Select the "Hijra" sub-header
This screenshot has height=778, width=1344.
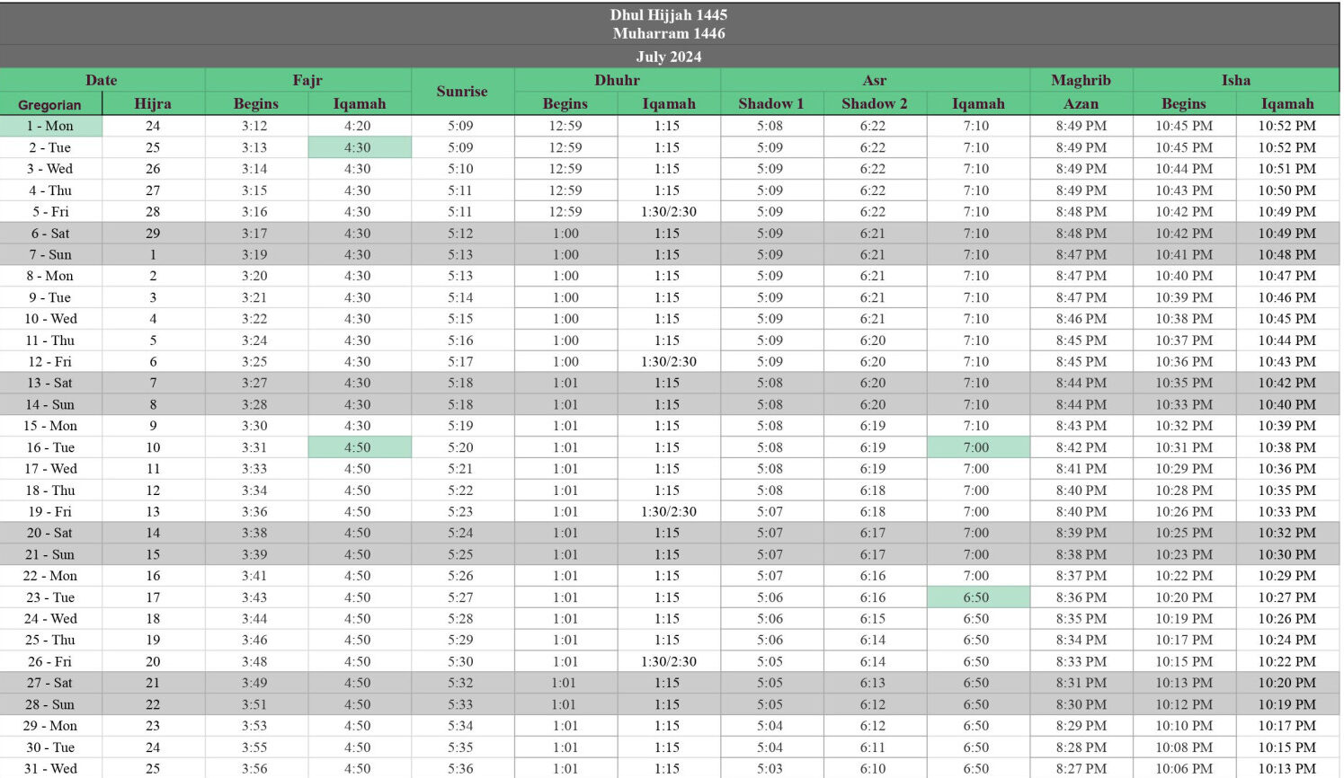(x=153, y=103)
